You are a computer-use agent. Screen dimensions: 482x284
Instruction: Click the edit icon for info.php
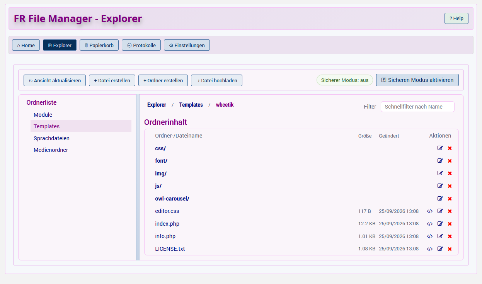click(440, 236)
